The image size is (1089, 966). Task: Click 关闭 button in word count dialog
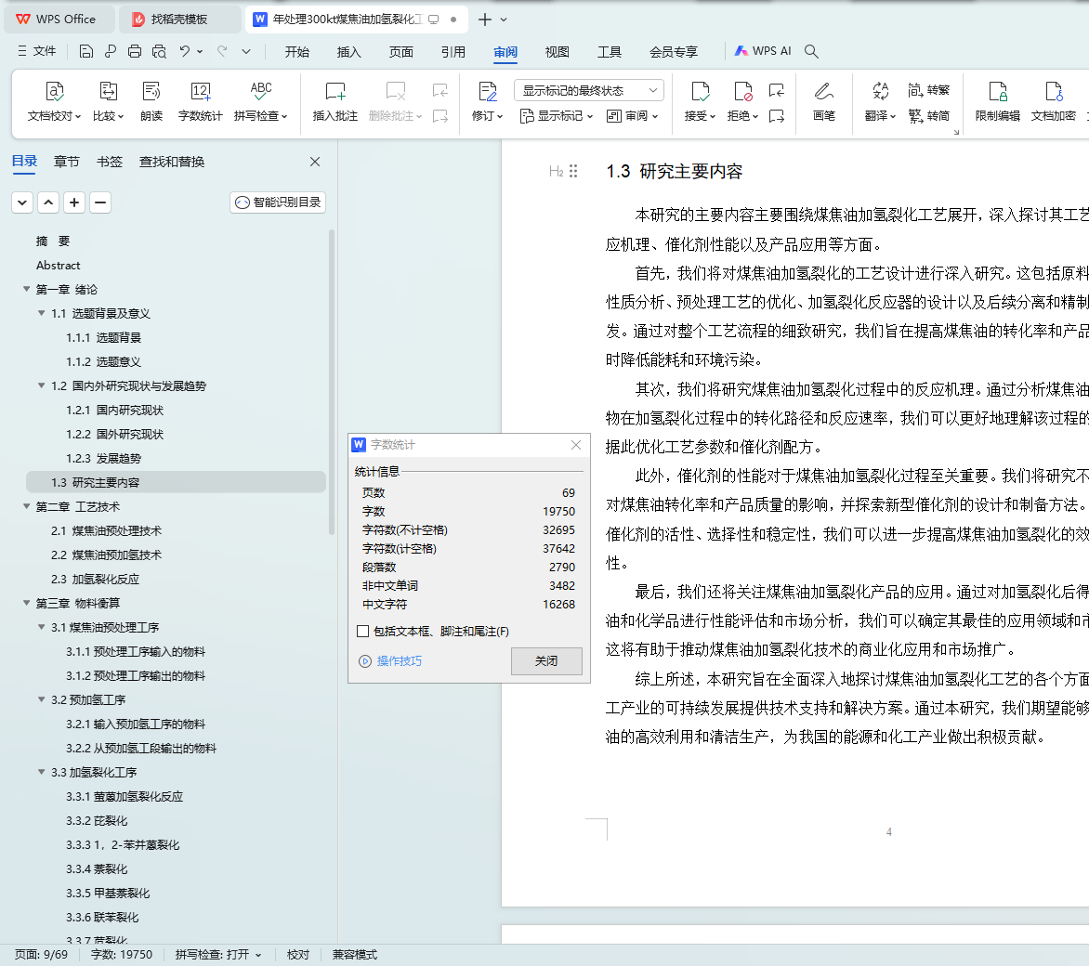[546, 661]
